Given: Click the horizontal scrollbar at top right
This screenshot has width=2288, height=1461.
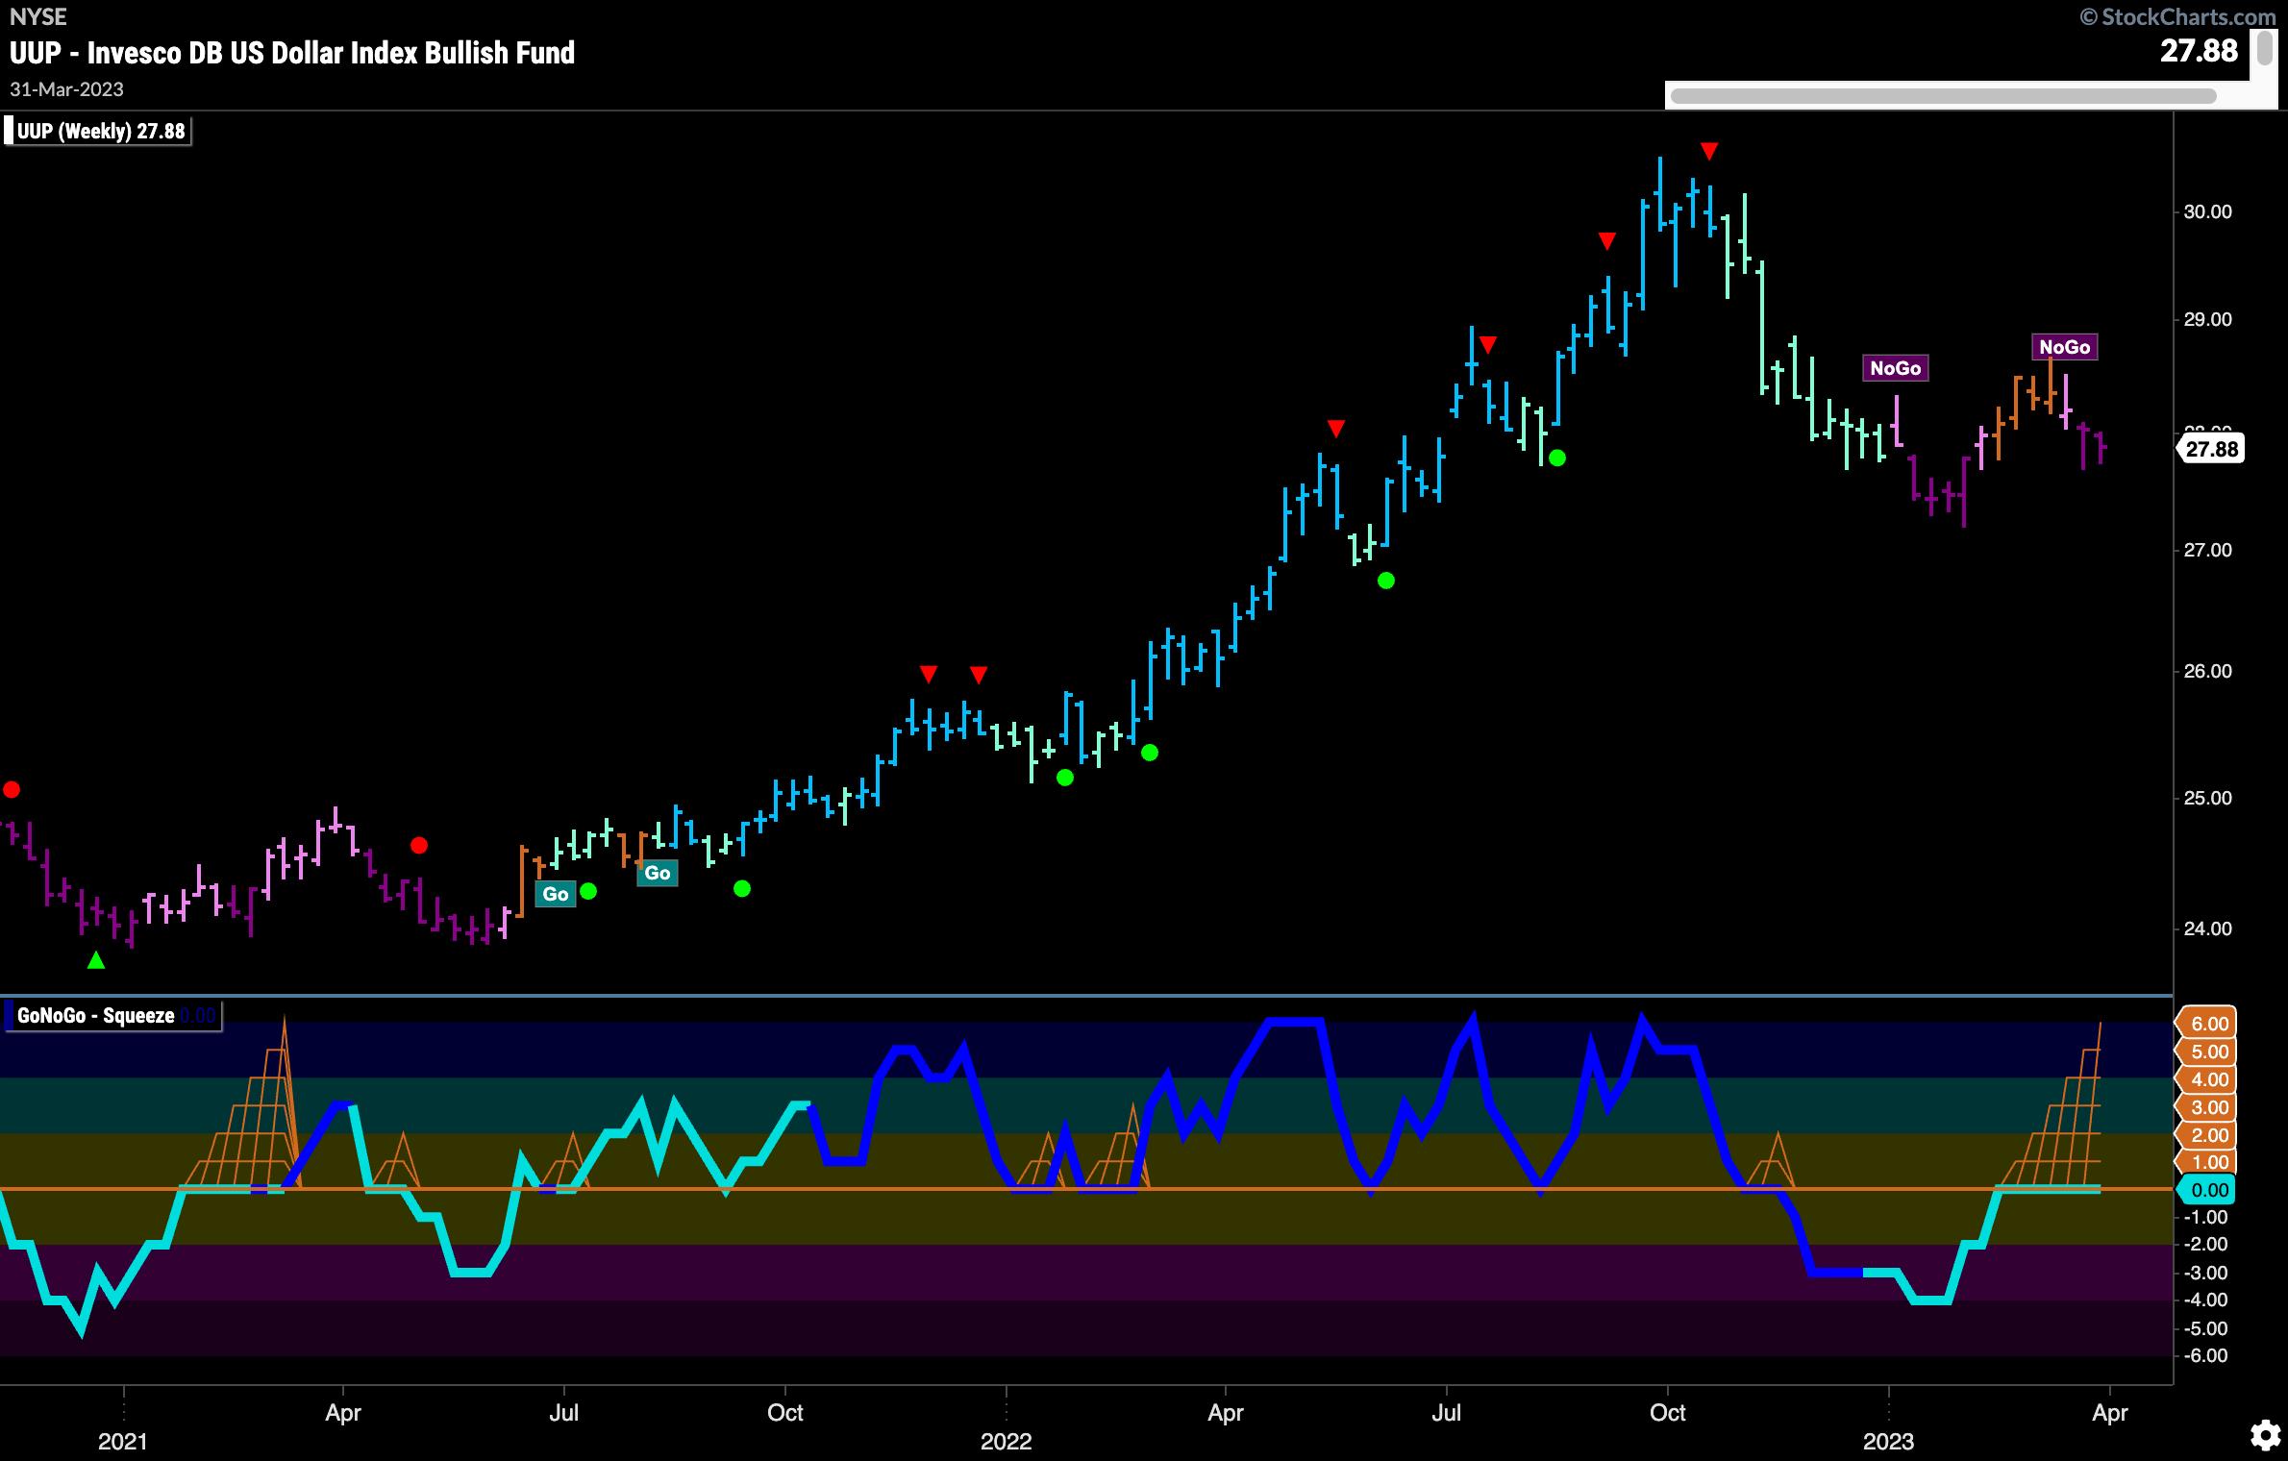Looking at the screenshot, I should coord(1943,96).
